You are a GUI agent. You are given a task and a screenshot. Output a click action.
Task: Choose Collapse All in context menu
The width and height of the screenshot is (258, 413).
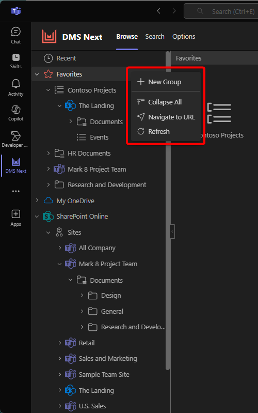point(166,102)
